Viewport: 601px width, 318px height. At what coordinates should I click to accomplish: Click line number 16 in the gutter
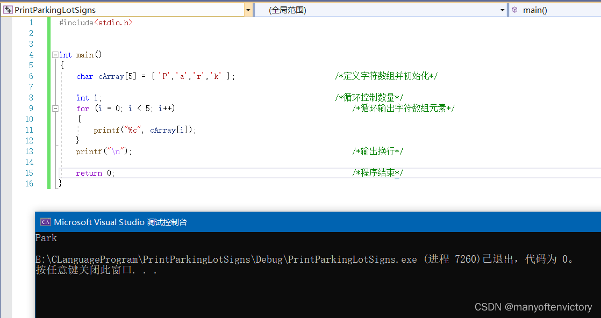tap(29, 184)
